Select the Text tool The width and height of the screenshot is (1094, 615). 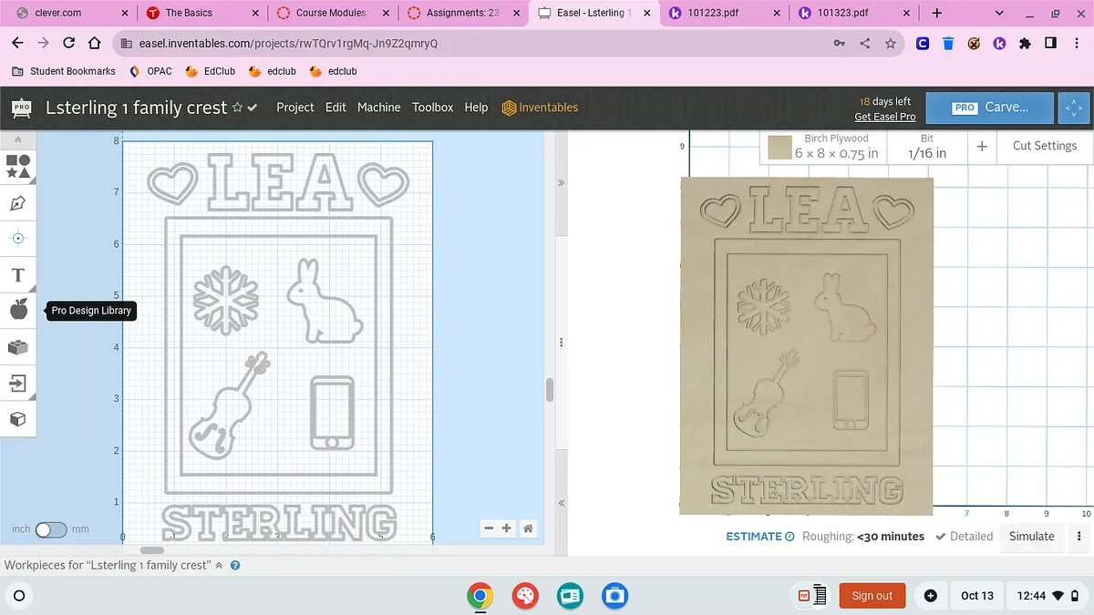pos(18,275)
